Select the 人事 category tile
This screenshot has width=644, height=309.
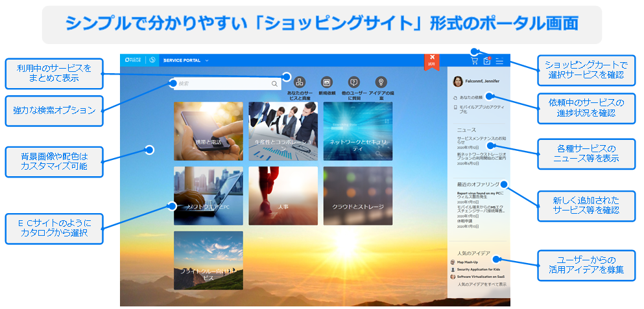pos(283,196)
